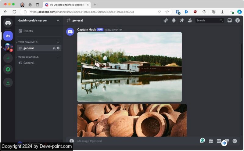Open Explore Discoverable Servers compass icon
244x151 pixels.
tap(8, 69)
